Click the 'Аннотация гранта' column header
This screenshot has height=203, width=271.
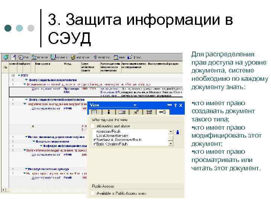click(x=134, y=67)
